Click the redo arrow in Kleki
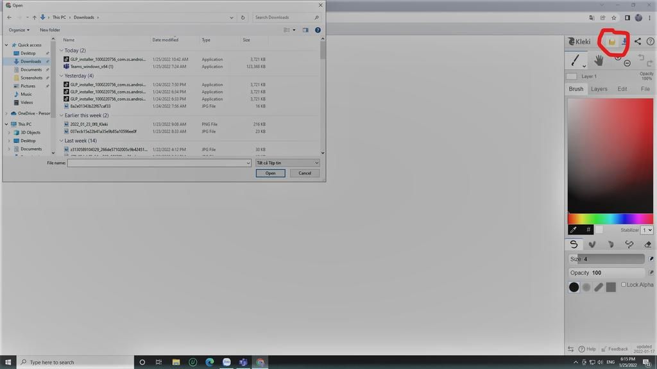The width and height of the screenshot is (657, 369). coord(649,63)
